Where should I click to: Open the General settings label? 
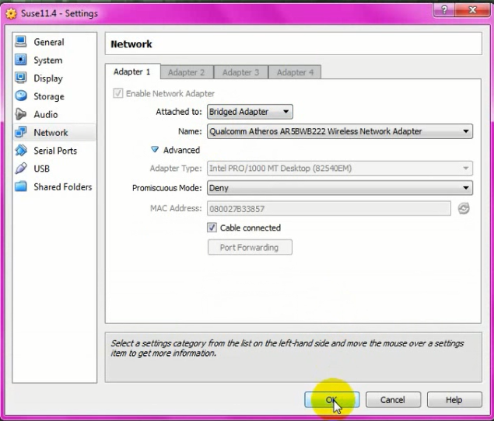49,42
